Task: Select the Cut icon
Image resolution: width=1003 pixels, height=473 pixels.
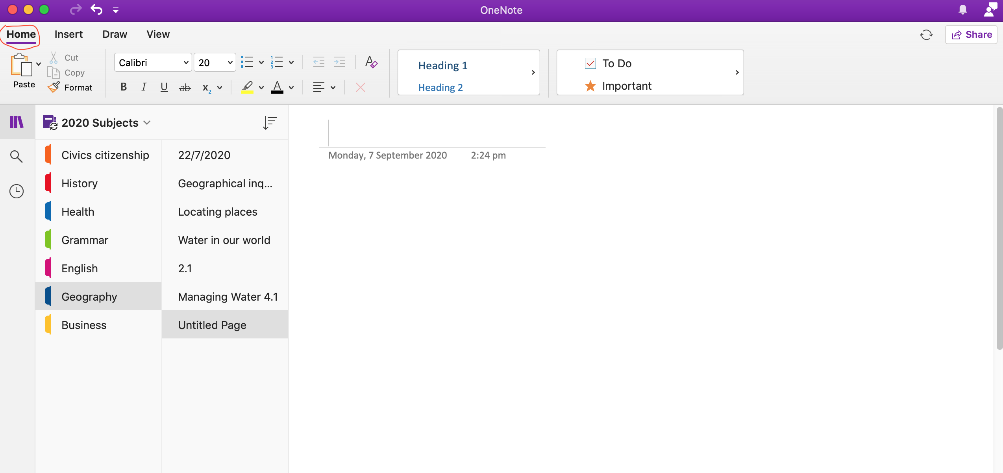Action: coord(54,57)
